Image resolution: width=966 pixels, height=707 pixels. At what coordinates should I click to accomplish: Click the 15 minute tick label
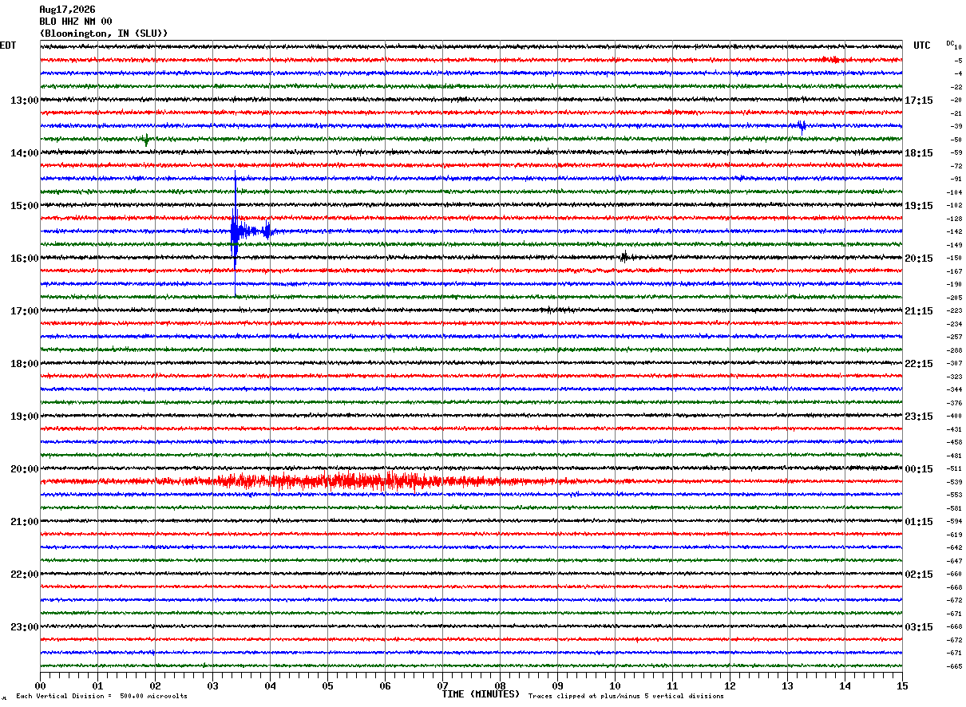pos(902,686)
